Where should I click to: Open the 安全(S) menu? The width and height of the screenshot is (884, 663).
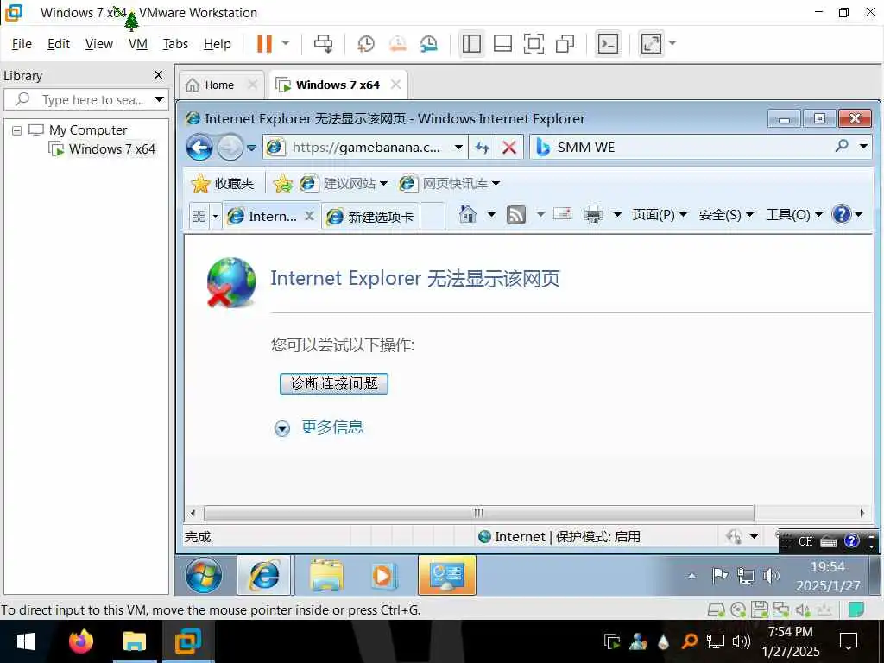pos(726,215)
